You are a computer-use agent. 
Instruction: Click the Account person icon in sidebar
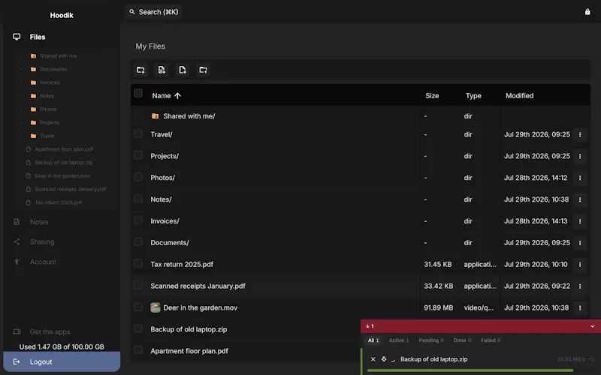pyautogui.click(x=17, y=262)
